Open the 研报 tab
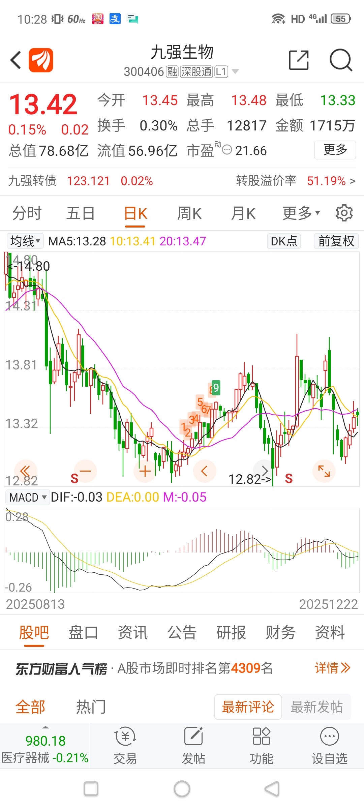The image size is (364, 809). pos(231,632)
